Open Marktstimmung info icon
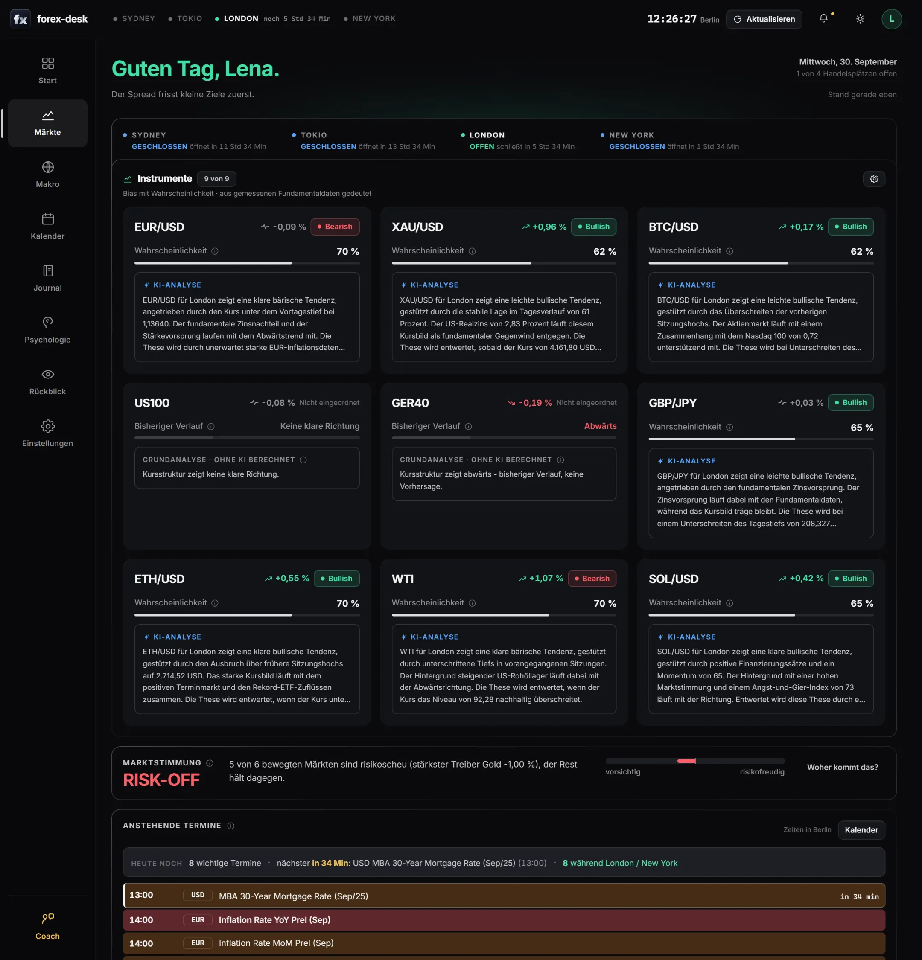Image resolution: width=922 pixels, height=960 pixels. 210,763
